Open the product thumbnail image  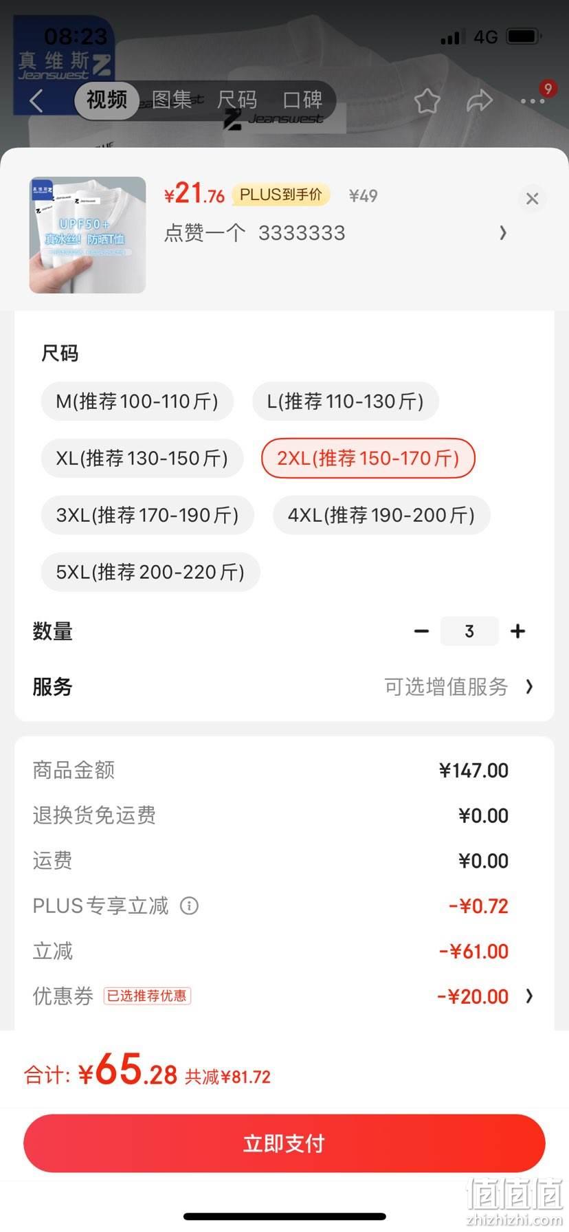click(87, 235)
